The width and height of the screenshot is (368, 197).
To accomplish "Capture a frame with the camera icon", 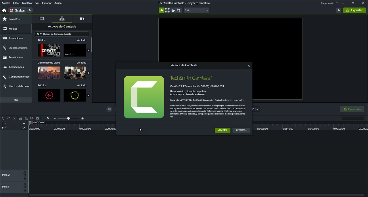I will click(x=37, y=118).
